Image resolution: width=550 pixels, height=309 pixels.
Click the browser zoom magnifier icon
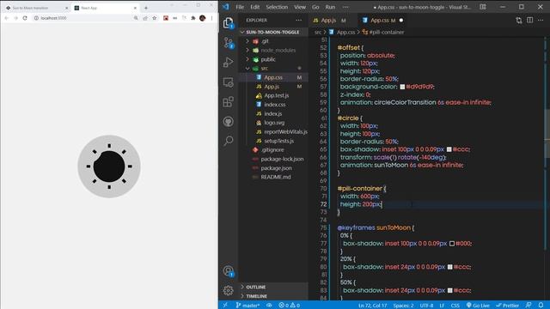136,18
